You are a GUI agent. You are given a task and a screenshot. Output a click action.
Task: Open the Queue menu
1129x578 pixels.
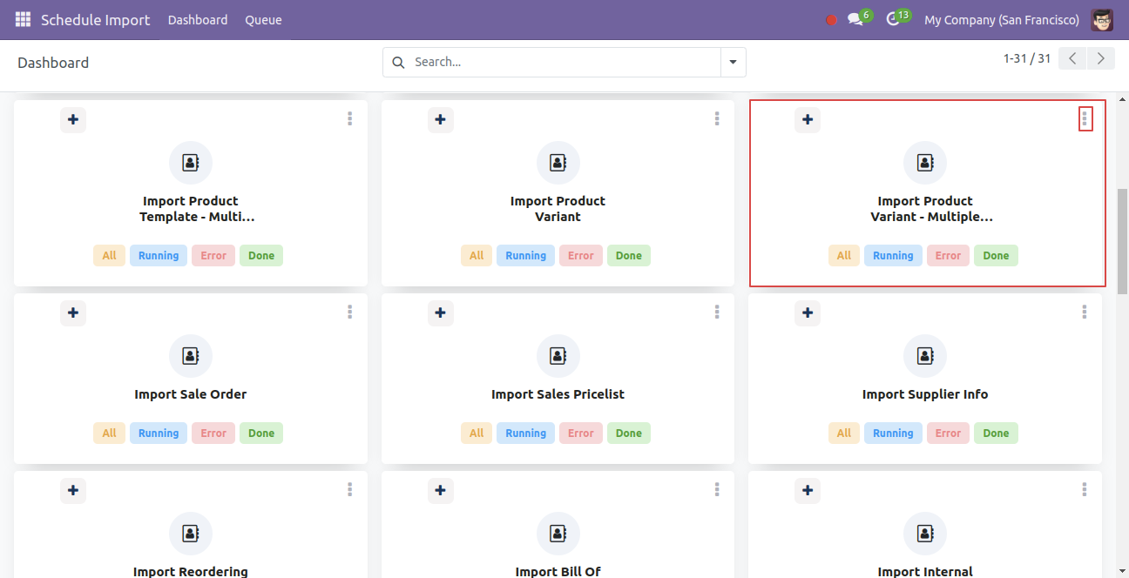(x=263, y=20)
